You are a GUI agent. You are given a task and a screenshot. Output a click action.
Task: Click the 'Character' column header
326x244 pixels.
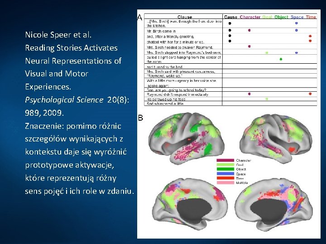pyautogui.click(x=250, y=17)
